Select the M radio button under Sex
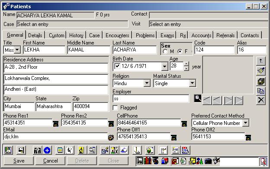 click(x=165, y=51)
